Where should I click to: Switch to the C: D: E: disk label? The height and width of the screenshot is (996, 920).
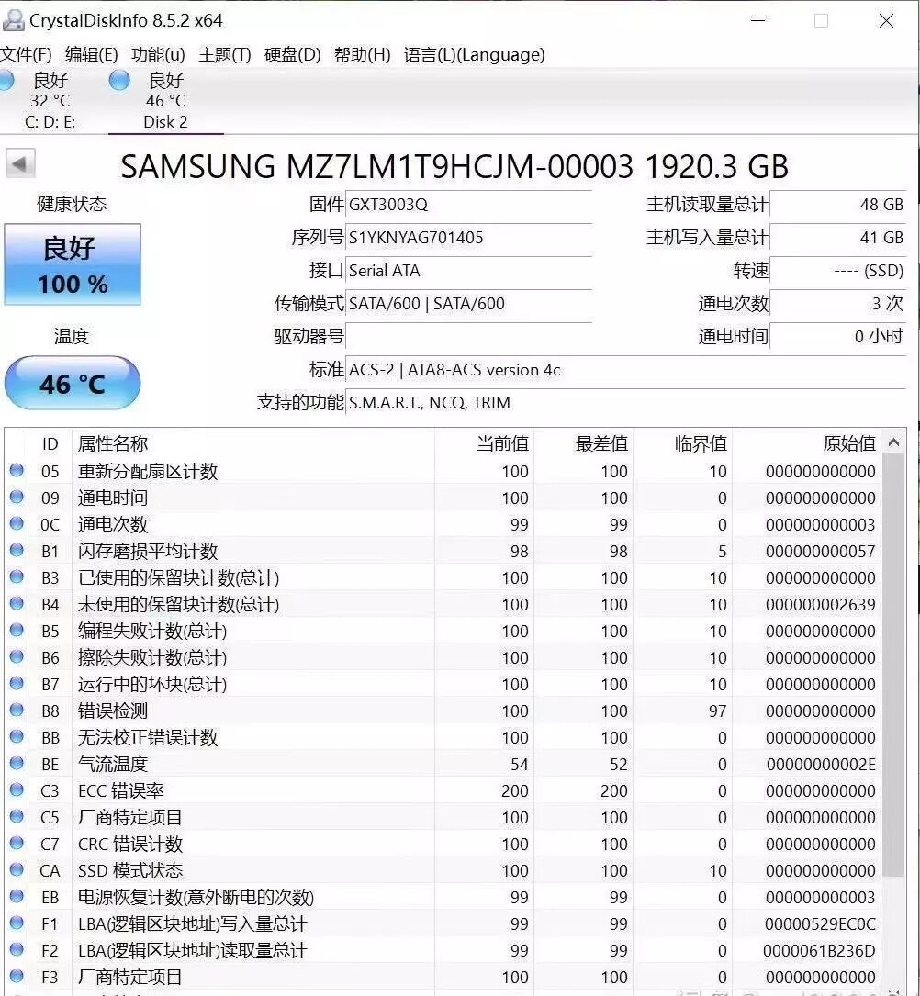(50, 122)
